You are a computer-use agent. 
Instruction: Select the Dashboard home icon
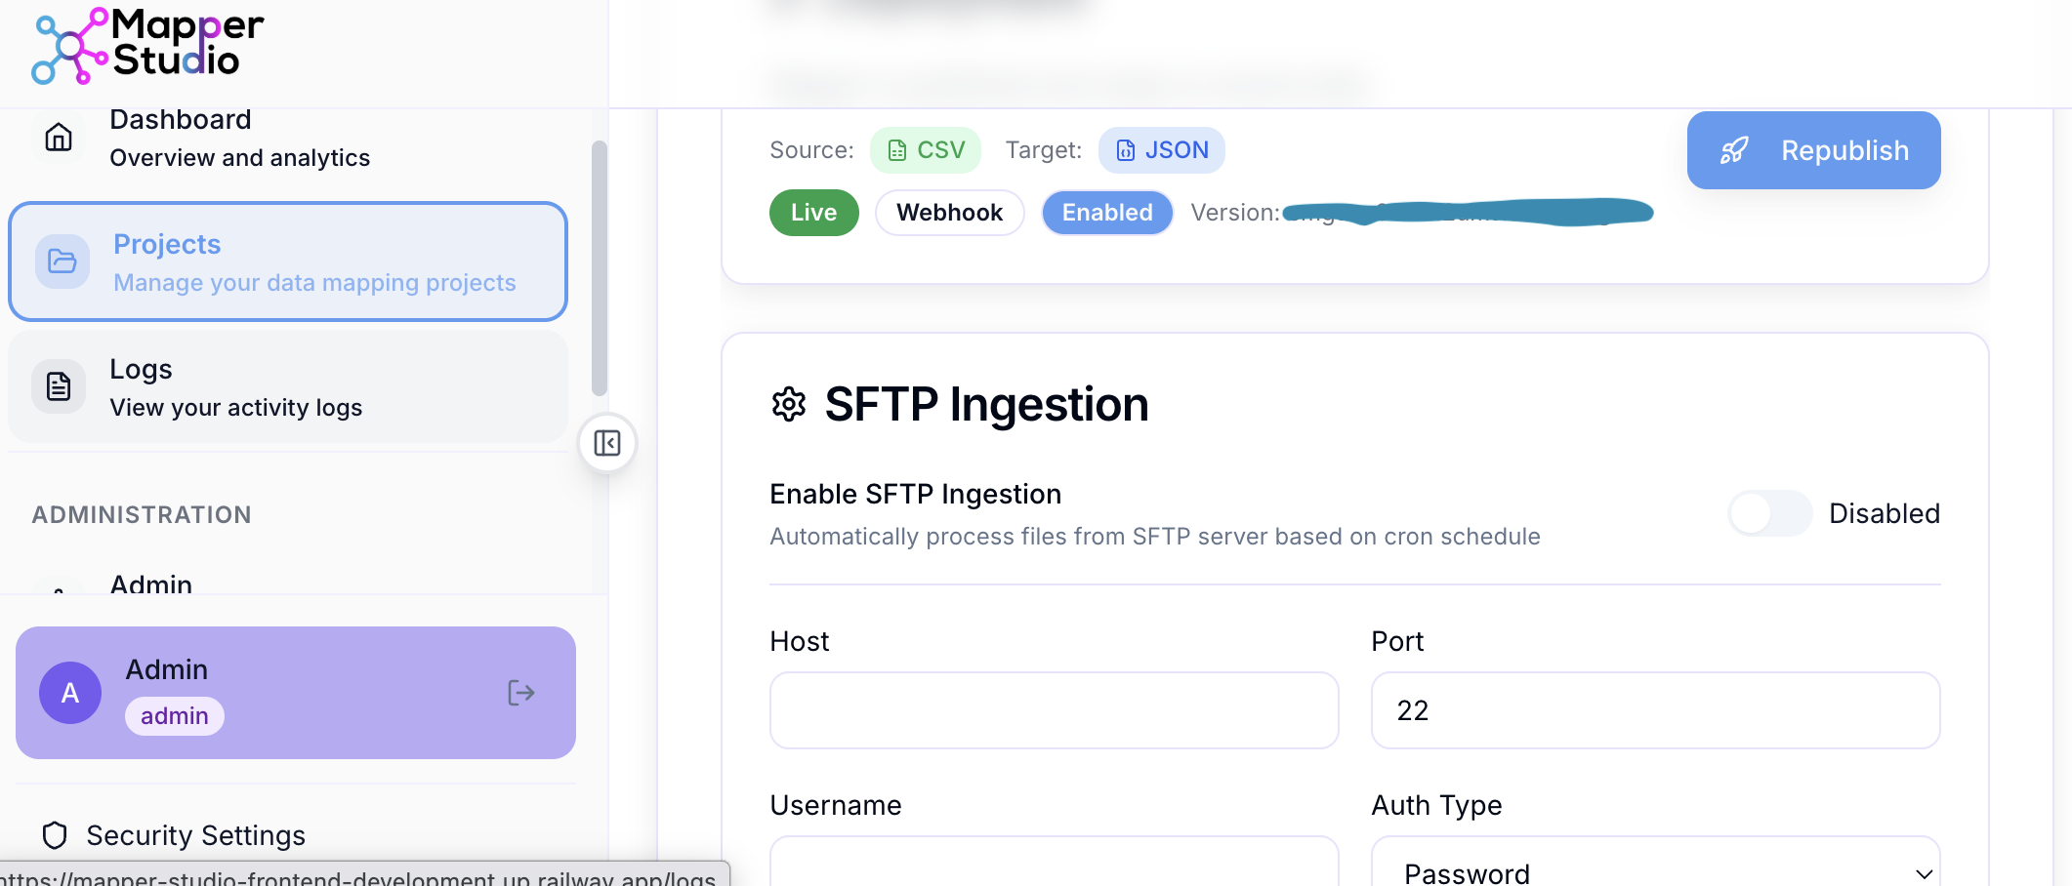click(x=59, y=137)
